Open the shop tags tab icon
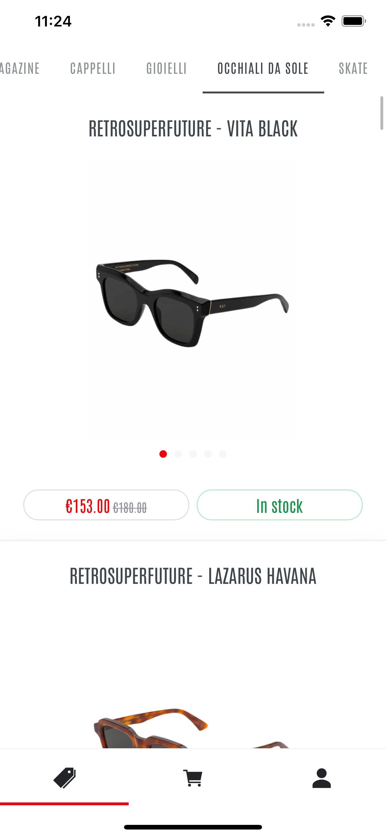This screenshot has width=386, height=837. [64, 778]
